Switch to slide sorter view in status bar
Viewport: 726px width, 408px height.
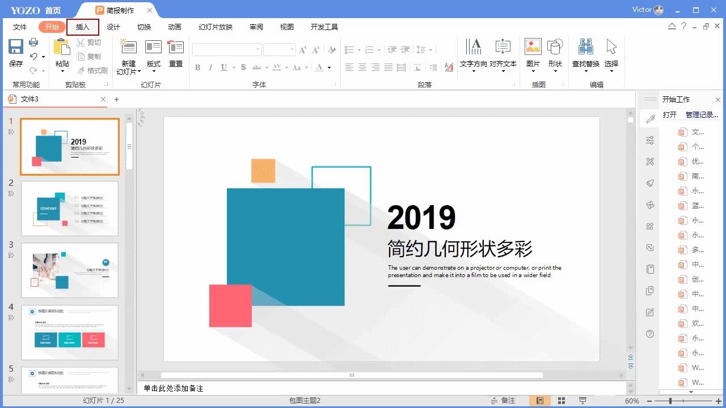click(x=560, y=401)
